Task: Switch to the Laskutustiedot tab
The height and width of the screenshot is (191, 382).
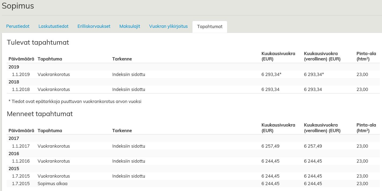Action: coord(53,26)
